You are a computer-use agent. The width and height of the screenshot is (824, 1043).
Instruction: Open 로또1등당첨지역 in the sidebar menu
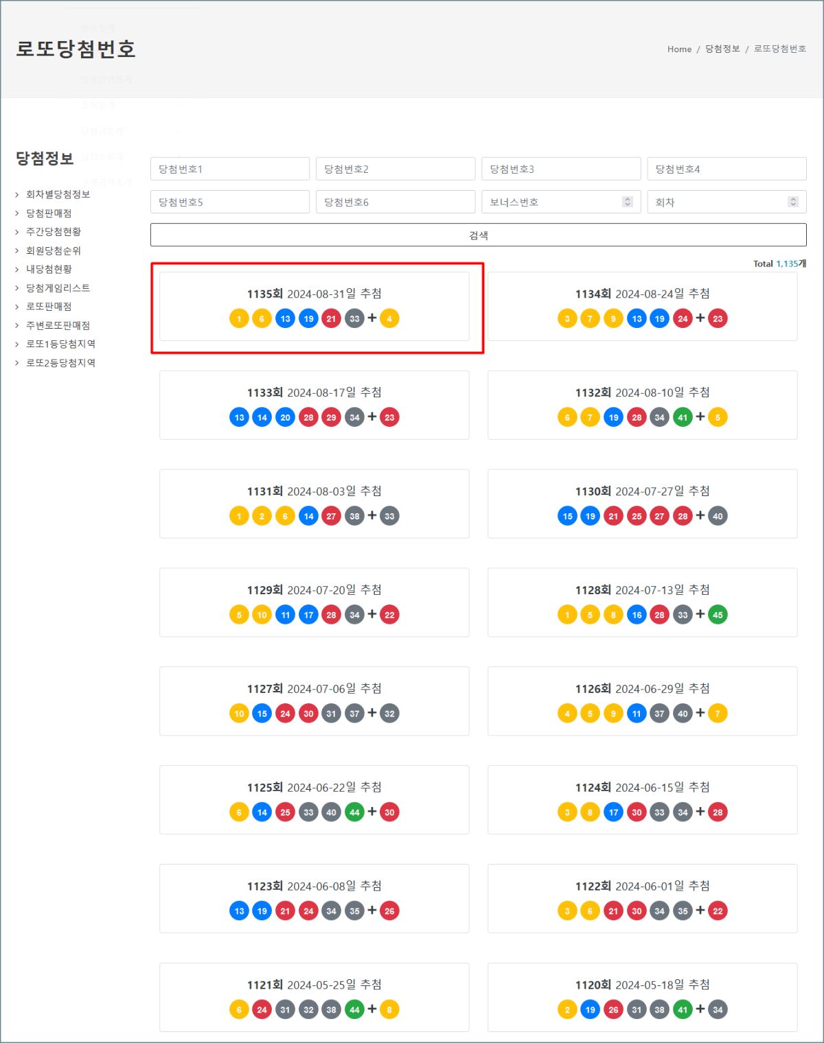[x=60, y=344]
